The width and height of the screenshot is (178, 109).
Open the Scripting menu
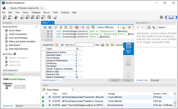click(65, 13)
